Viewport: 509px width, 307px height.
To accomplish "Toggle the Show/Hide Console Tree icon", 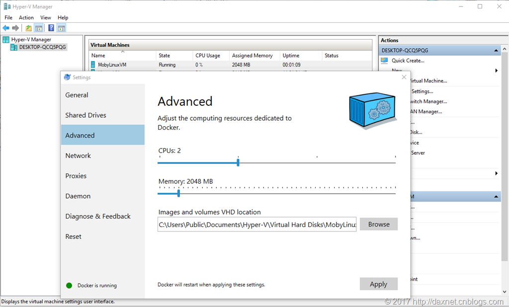I will (x=39, y=28).
